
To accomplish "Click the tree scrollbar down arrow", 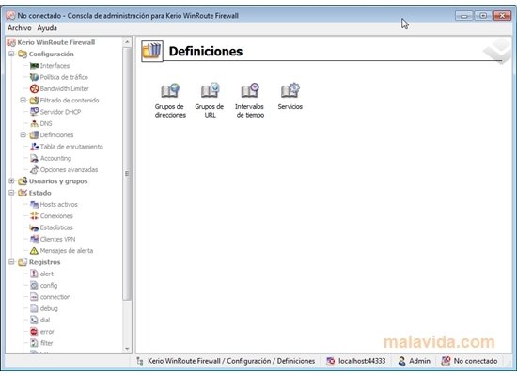I will pos(127,349).
